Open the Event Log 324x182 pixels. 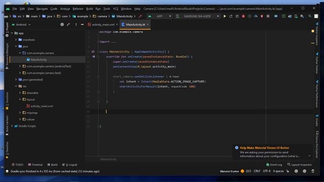point(274,165)
